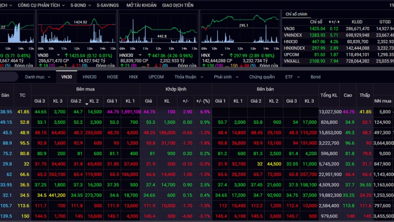
Task: Select UPCOM row in index panel
Action: coord(338,55)
